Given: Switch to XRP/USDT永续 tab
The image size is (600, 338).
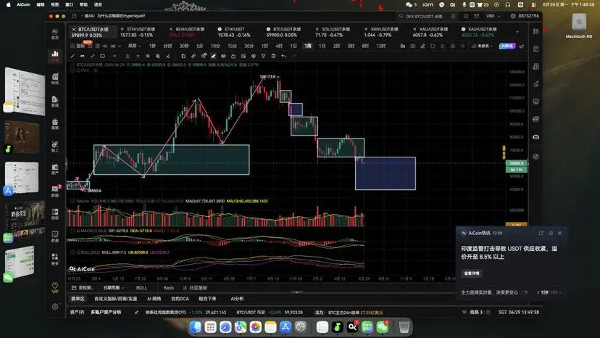Looking at the screenshot, I should coord(381,32).
